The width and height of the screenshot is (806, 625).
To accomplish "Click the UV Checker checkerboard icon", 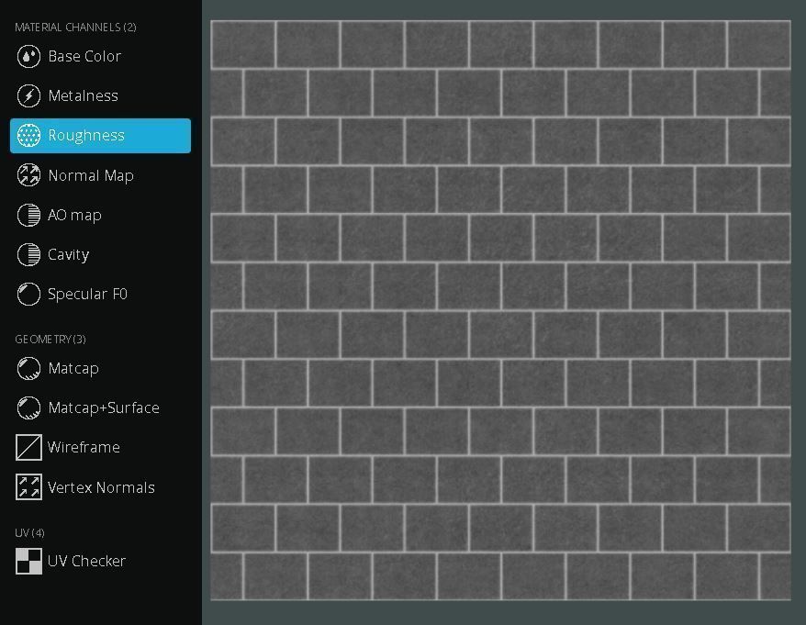I will (28, 561).
